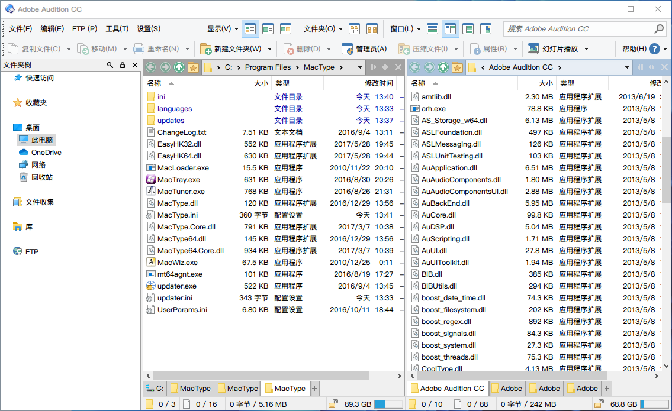The width and height of the screenshot is (672, 411).
Task: Click the Rename (重命名) toolbar button
Action: pos(156,49)
